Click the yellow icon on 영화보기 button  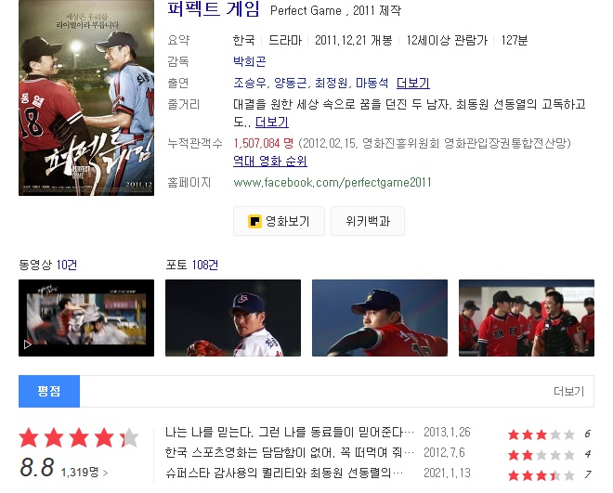coord(254,222)
